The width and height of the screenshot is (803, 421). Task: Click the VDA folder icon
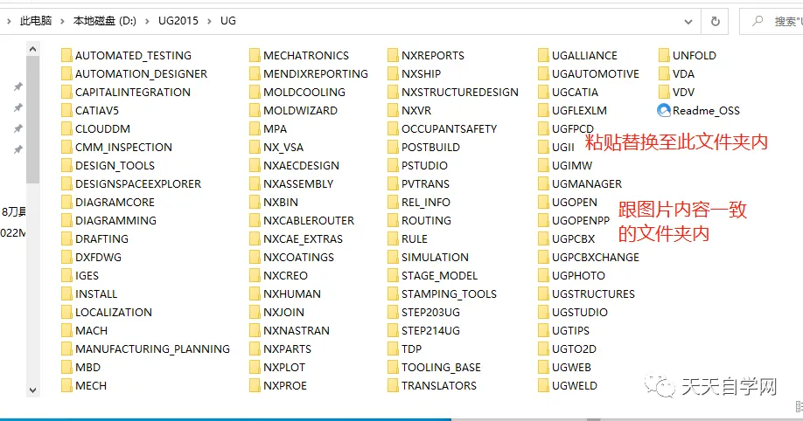pyautogui.click(x=664, y=73)
